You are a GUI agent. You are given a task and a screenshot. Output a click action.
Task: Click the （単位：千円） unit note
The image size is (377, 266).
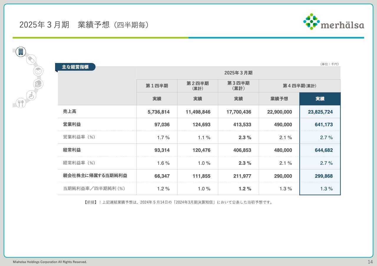(329, 64)
